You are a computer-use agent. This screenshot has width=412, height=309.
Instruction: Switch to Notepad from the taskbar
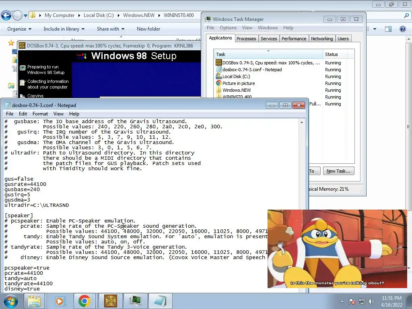coord(161,301)
